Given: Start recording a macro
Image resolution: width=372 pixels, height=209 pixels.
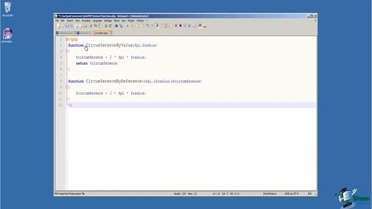Looking at the screenshot, I should point(176,26).
